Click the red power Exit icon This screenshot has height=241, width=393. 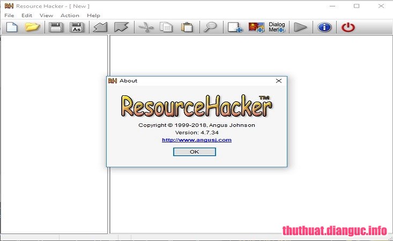348,27
